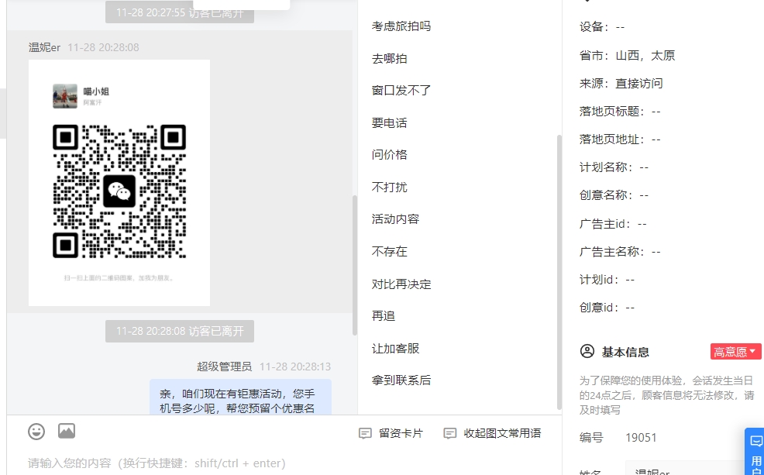
Task: Choose quick phrase 活动内容
Action: [395, 219]
